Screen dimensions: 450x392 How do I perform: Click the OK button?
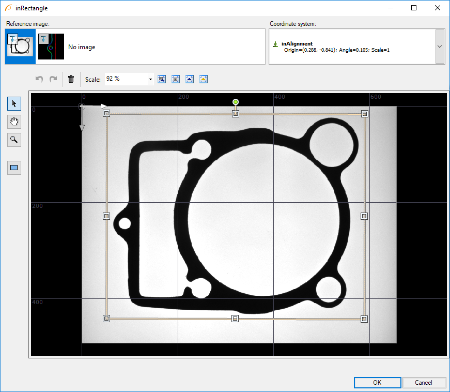coord(377,383)
